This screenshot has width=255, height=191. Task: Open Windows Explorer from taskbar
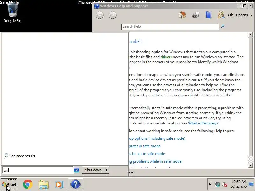pos(44,185)
